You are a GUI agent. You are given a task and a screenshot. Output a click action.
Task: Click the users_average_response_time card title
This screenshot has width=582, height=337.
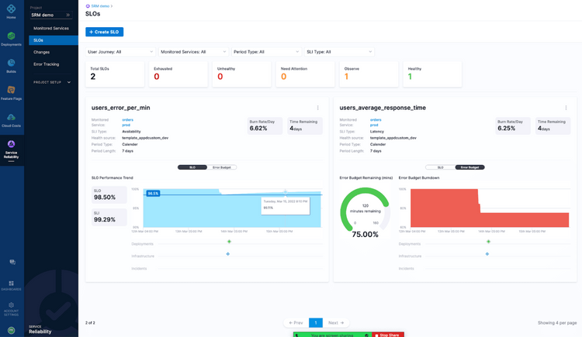(x=383, y=108)
